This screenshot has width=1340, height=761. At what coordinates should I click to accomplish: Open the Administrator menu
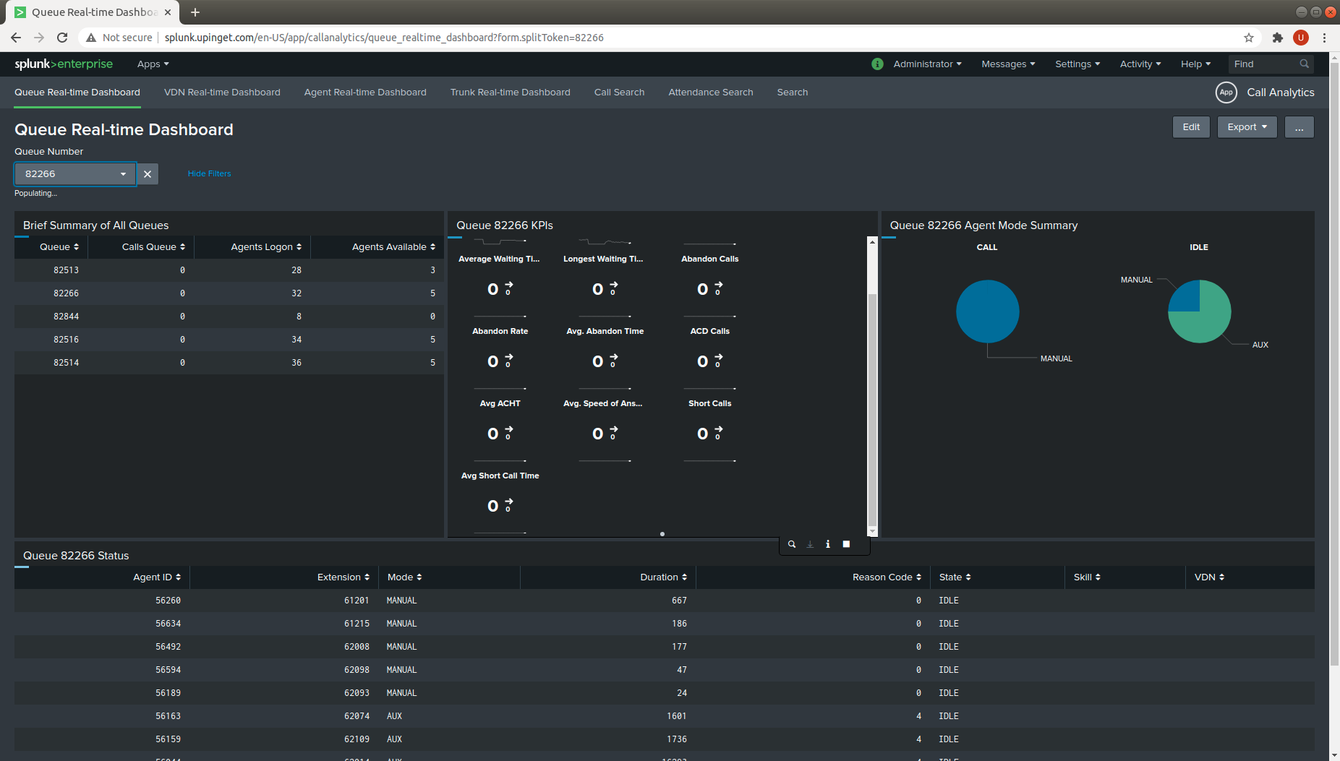tap(927, 64)
